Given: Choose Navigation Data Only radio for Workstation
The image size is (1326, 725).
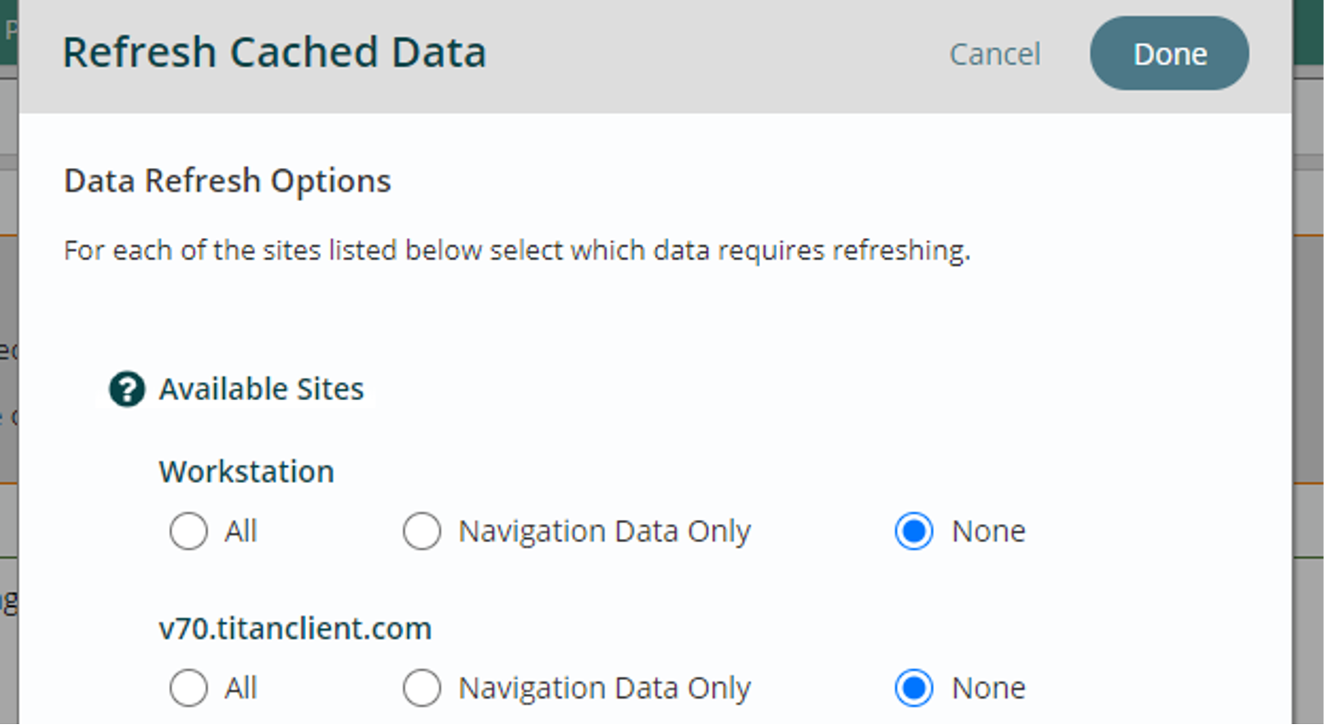Looking at the screenshot, I should click(x=422, y=531).
